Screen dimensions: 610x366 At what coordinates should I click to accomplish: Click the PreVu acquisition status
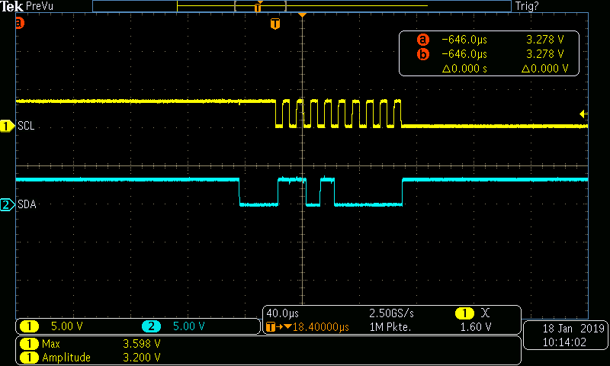tap(40, 6)
